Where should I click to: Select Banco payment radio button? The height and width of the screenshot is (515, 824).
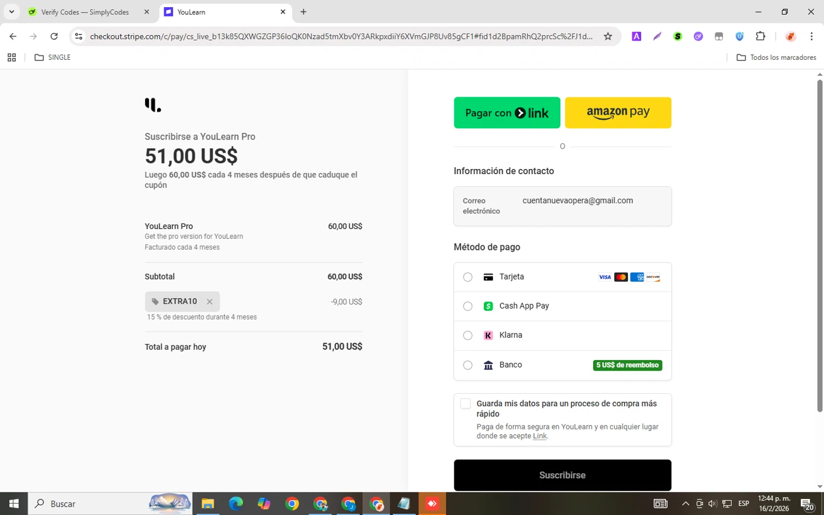click(467, 365)
